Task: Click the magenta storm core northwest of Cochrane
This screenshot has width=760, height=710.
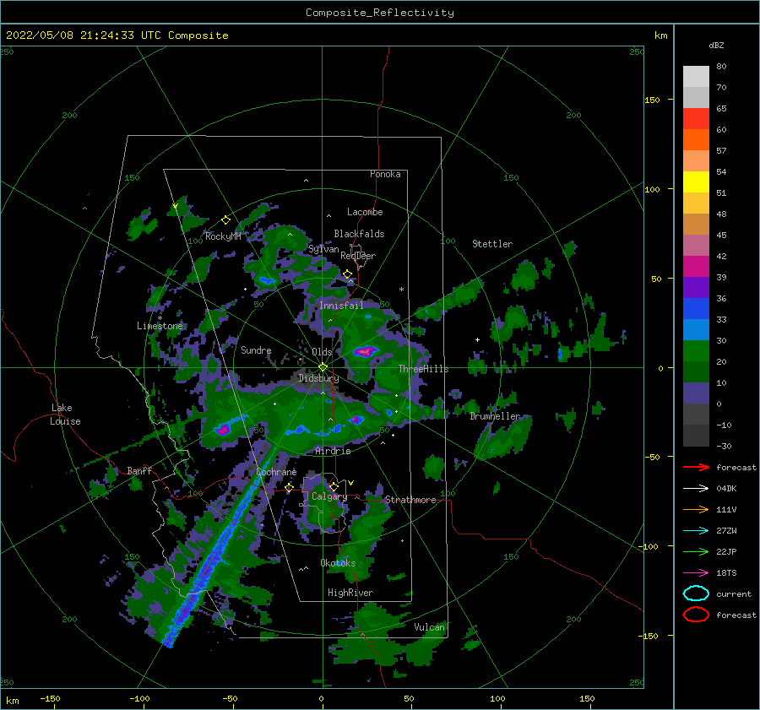Action: tap(223, 429)
